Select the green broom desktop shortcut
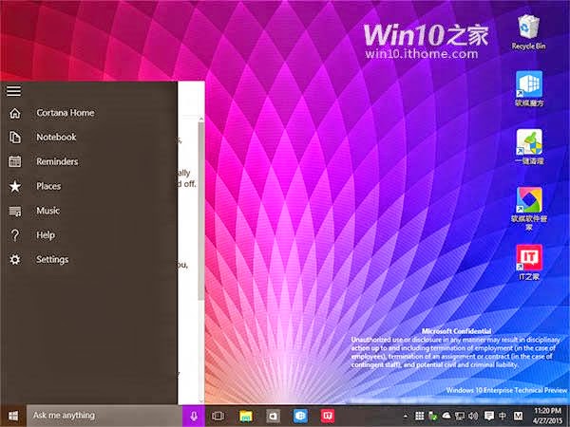The height and width of the screenshot is (427, 570). pyautogui.click(x=529, y=147)
